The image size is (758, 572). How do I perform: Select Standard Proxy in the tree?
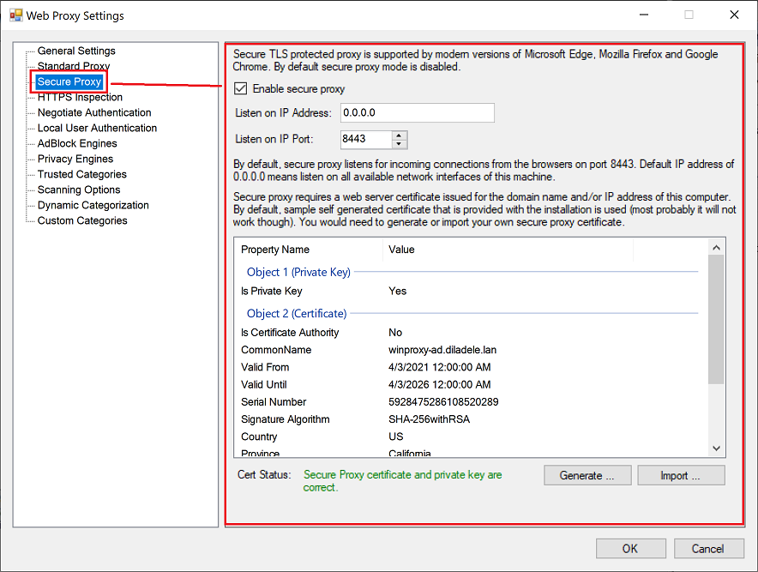(x=74, y=66)
